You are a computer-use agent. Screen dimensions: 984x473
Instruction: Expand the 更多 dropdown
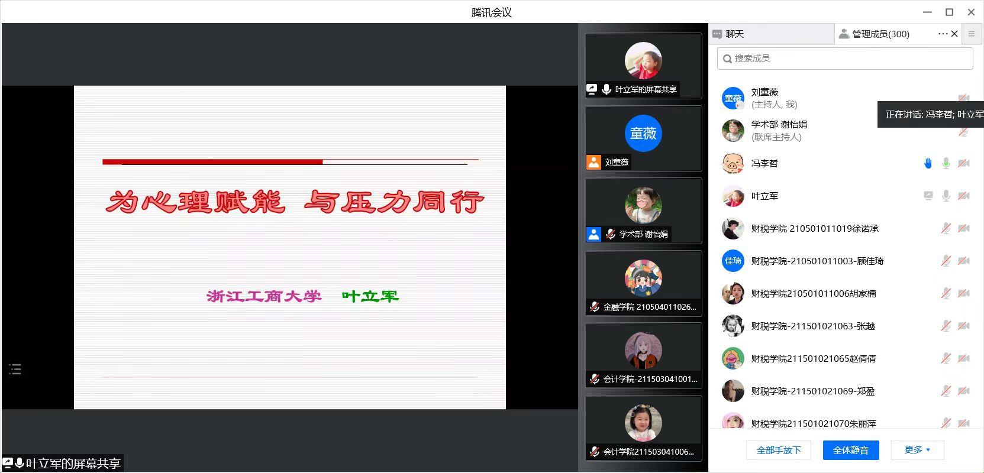point(917,450)
